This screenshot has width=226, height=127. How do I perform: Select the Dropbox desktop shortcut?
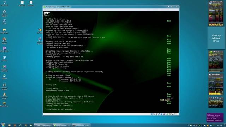click(4, 58)
